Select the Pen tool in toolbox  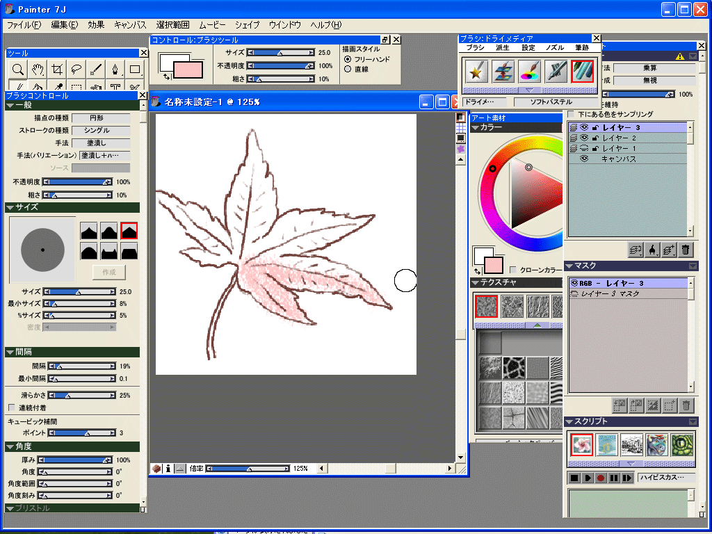click(115, 69)
